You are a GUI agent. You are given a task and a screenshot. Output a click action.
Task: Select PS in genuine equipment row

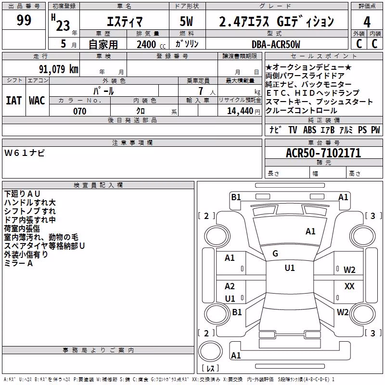[x=362, y=129]
